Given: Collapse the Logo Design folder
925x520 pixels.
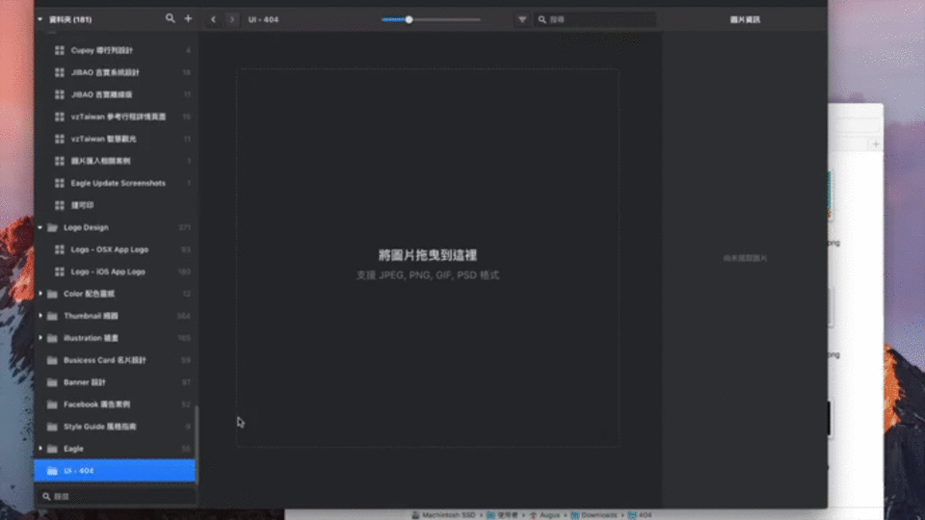Looking at the screenshot, I should [40, 227].
